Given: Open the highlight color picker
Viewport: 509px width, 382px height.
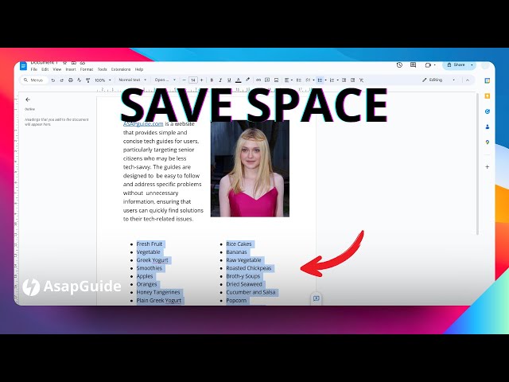Looking at the screenshot, I should pyautogui.click(x=247, y=80).
